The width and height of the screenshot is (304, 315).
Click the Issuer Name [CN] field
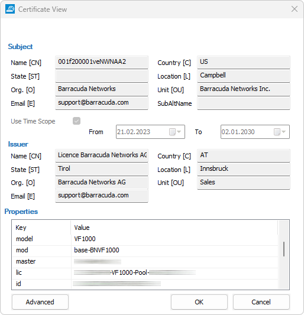pyautogui.click(x=102, y=155)
